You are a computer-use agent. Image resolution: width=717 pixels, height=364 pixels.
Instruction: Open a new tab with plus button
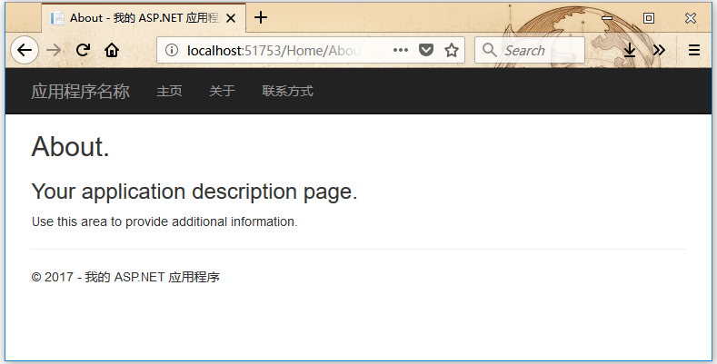(x=261, y=17)
